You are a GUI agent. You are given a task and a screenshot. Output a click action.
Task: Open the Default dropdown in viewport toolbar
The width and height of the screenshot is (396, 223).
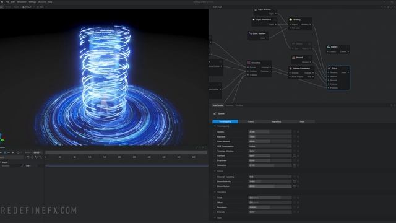pyautogui.click(x=28, y=7)
